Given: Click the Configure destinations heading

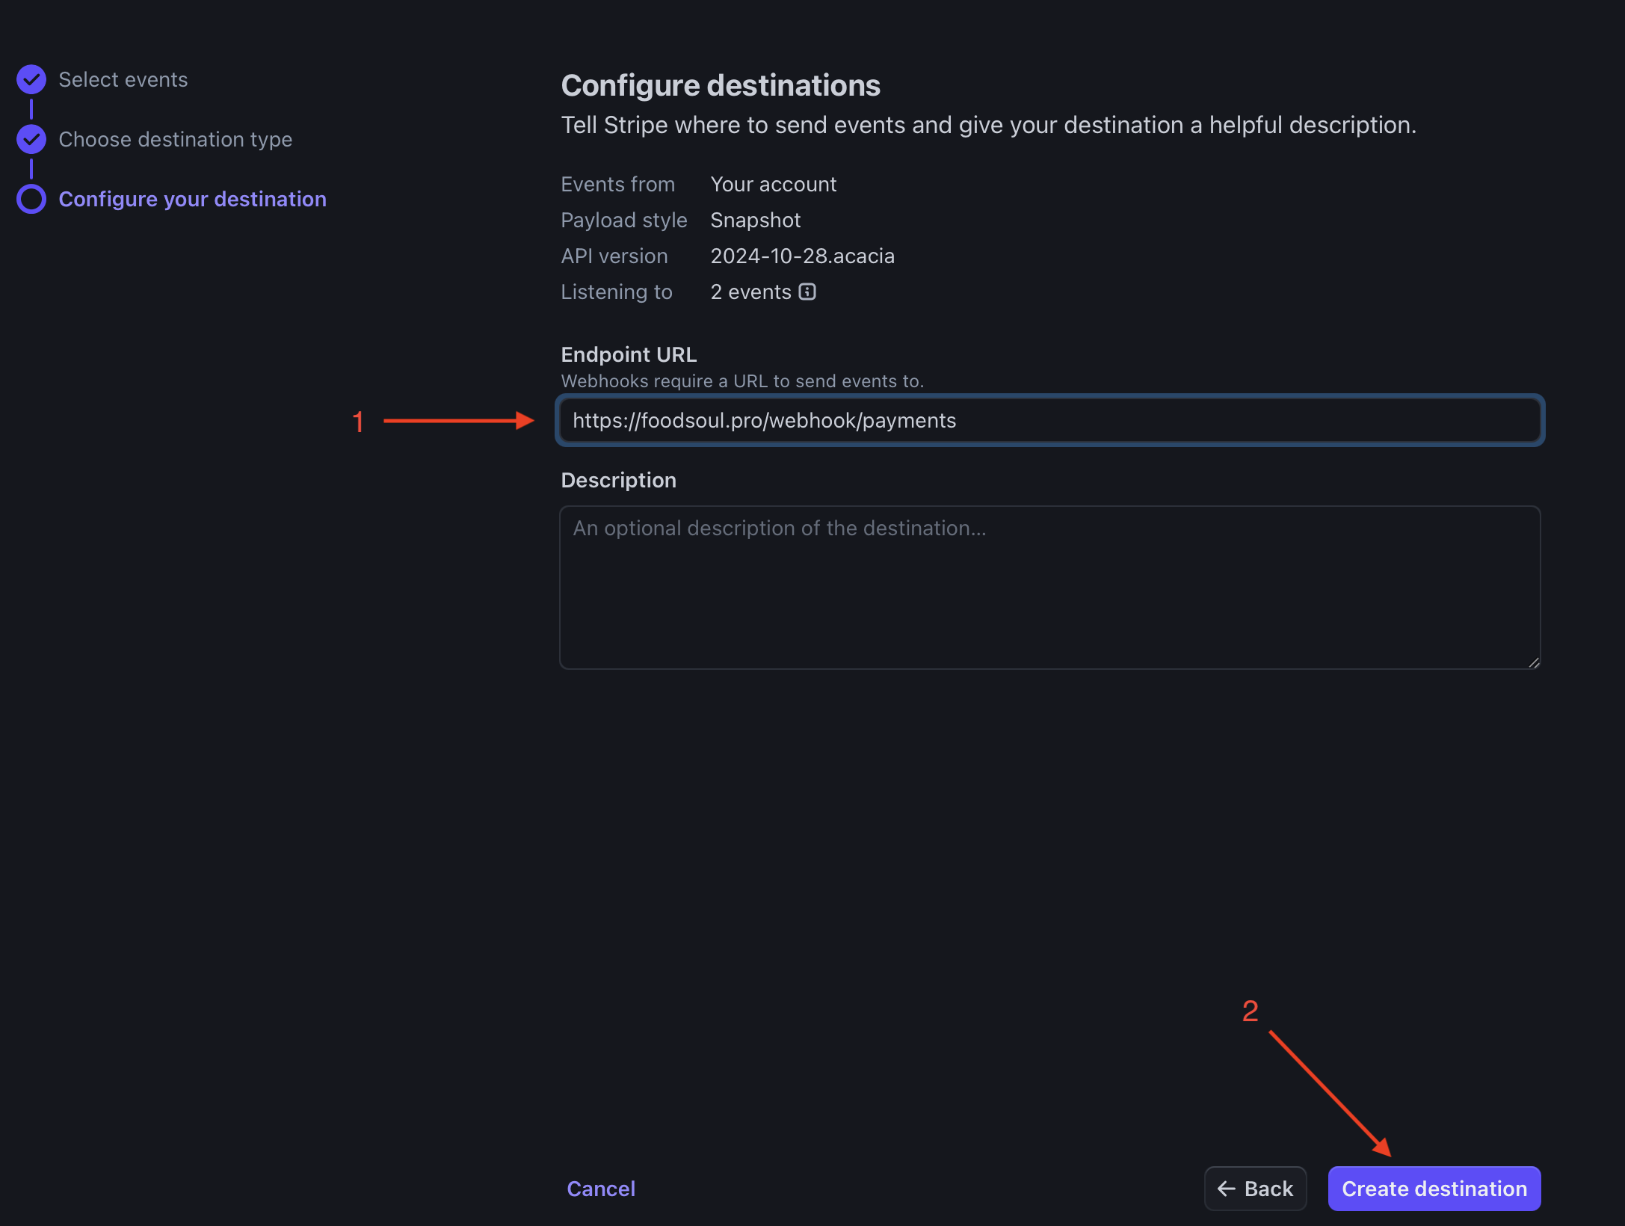Looking at the screenshot, I should pyautogui.click(x=721, y=85).
